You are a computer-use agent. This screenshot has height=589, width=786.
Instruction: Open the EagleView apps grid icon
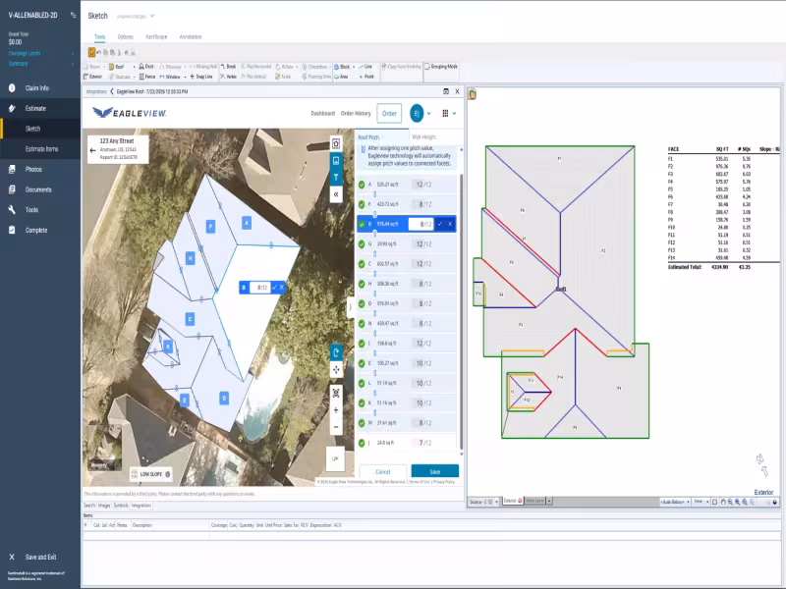point(445,113)
